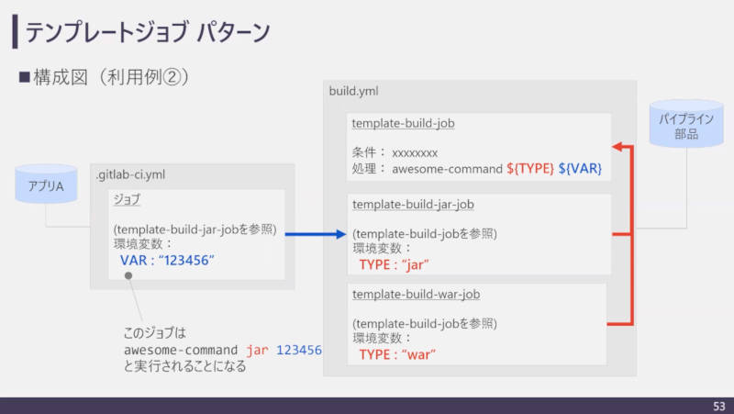Click the 環境変数： line in .gitlab-ci.yml box
The width and height of the screenshot is (734, 414).
click(x=143, y=244)
